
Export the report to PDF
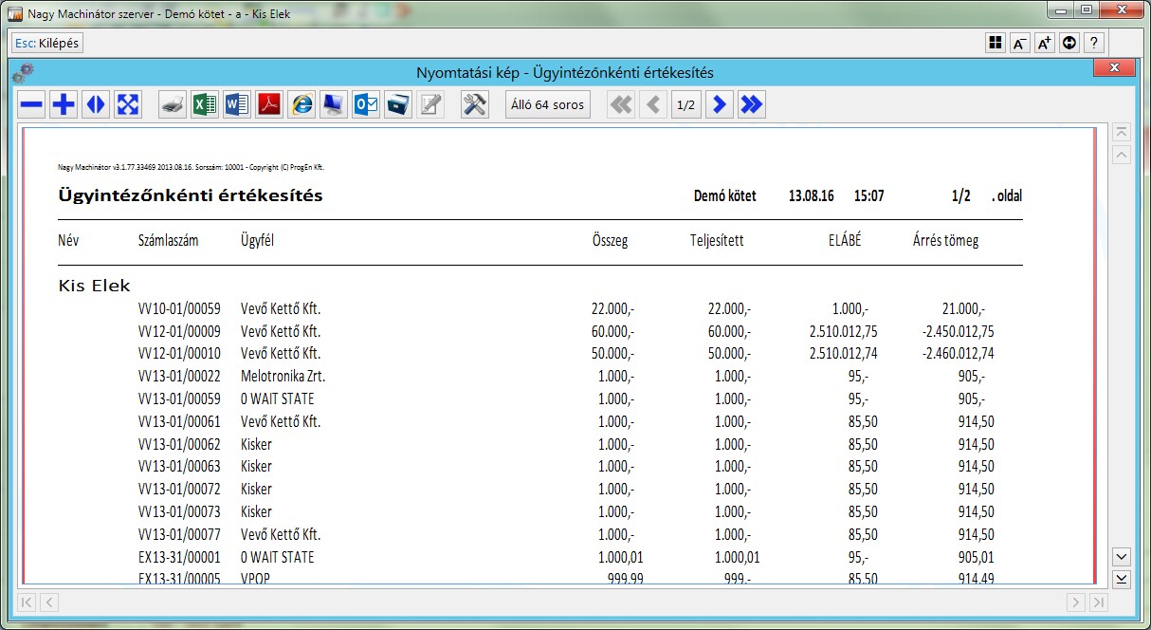tap(269, 105)
